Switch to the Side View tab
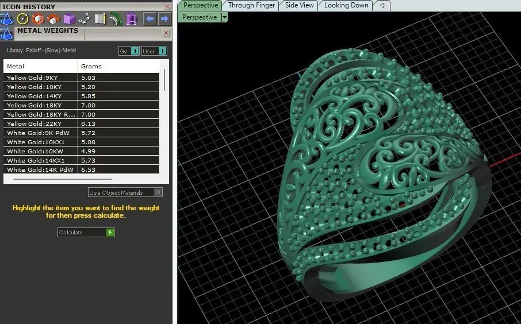This screenshot has height=324, width=521. click(x=299, y=5)
